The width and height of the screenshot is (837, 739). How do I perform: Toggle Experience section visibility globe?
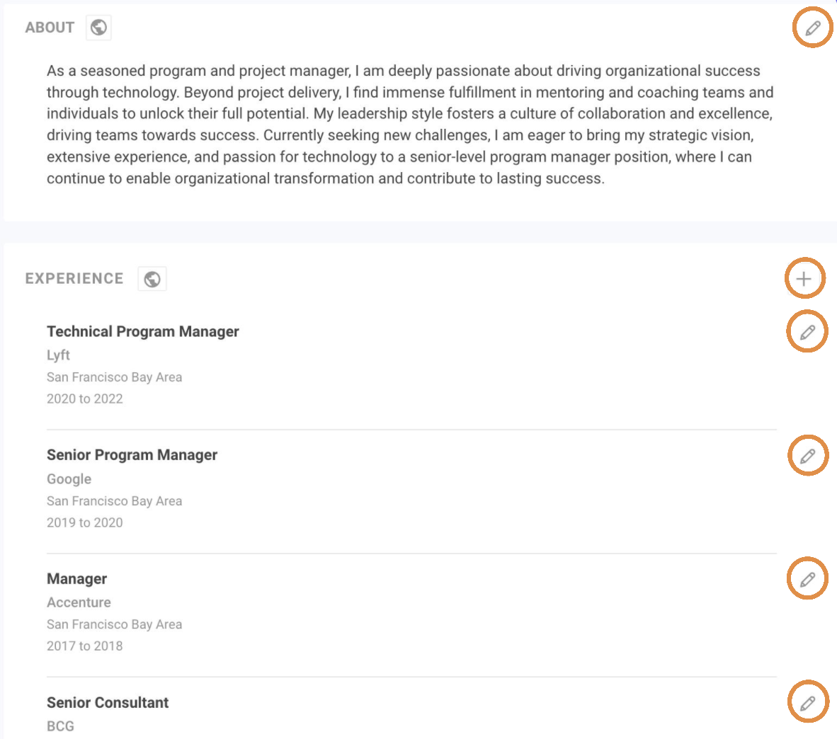point(152,279)
